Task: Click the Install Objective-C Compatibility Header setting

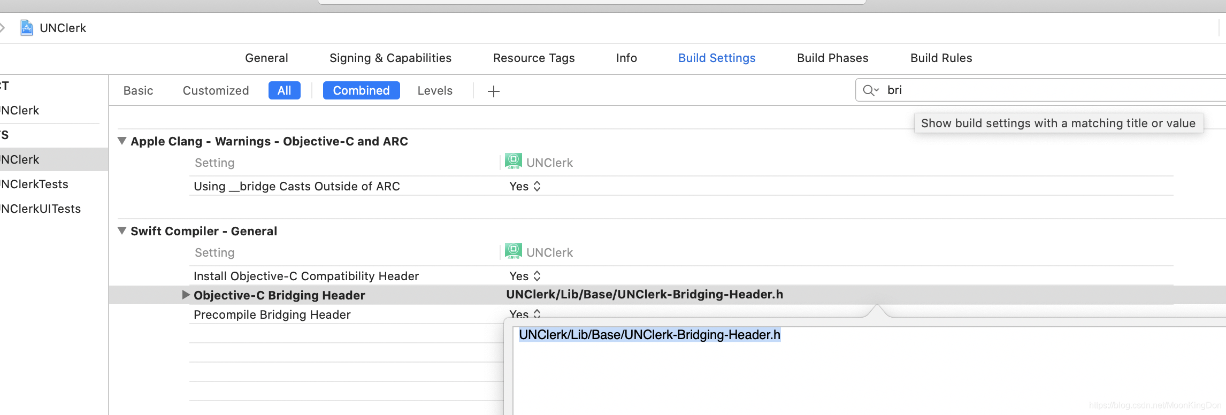Action: [306, 276]
